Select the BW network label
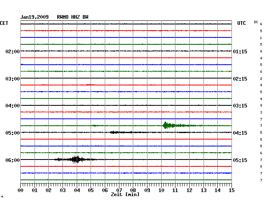Screen dimensions: 264x201 (x=85, y=17)
